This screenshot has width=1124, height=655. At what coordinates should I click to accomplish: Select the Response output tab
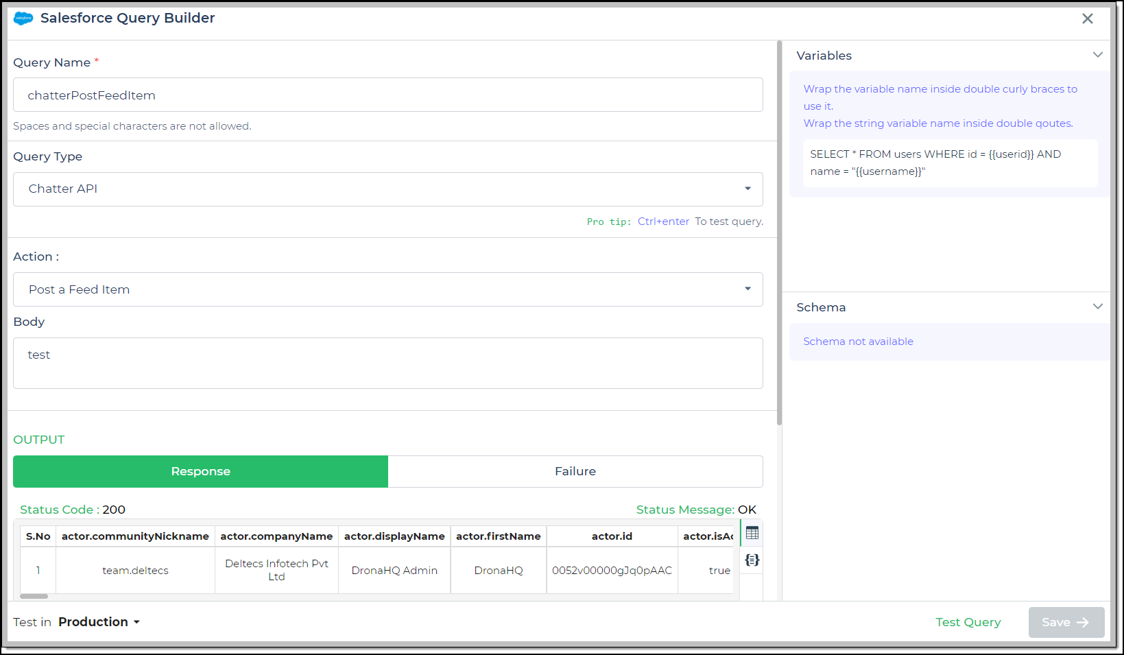pos(200,471)
